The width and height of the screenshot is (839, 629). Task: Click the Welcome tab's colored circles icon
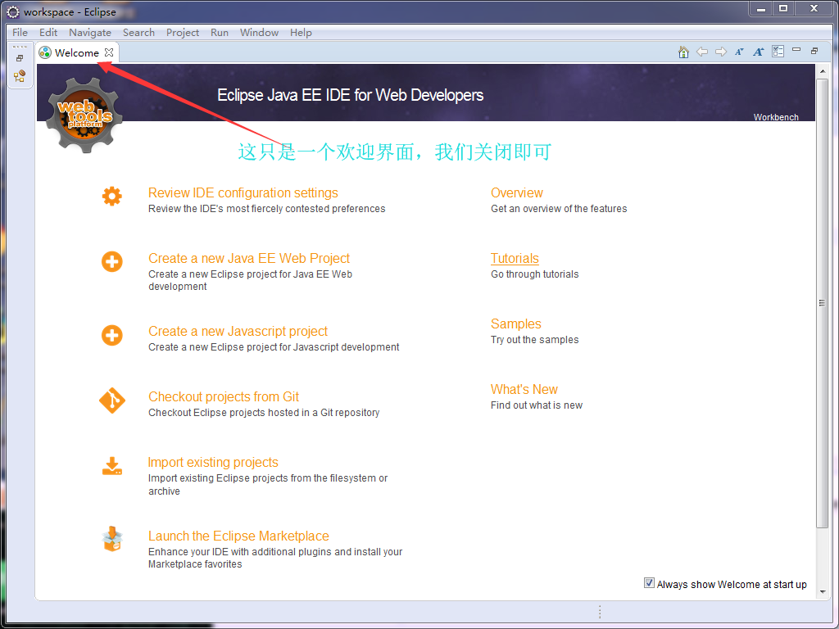click(x=46, y=52)
